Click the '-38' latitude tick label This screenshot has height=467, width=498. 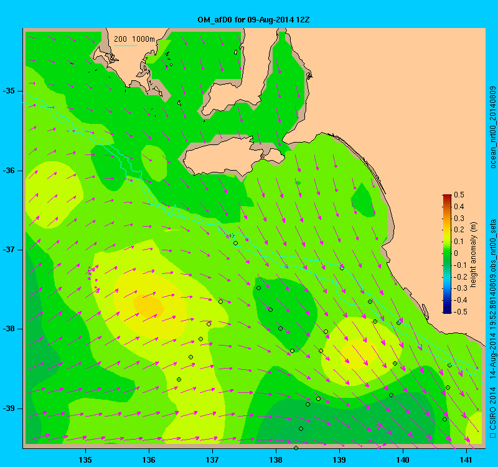9,329
